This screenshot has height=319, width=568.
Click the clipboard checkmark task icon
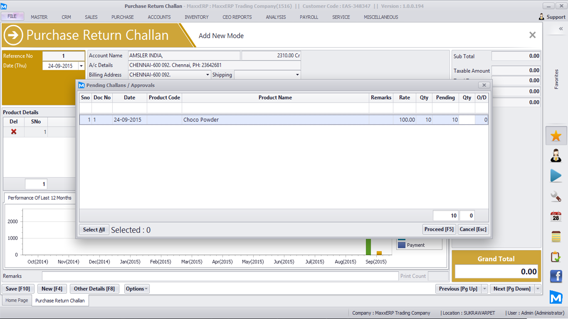556,257
